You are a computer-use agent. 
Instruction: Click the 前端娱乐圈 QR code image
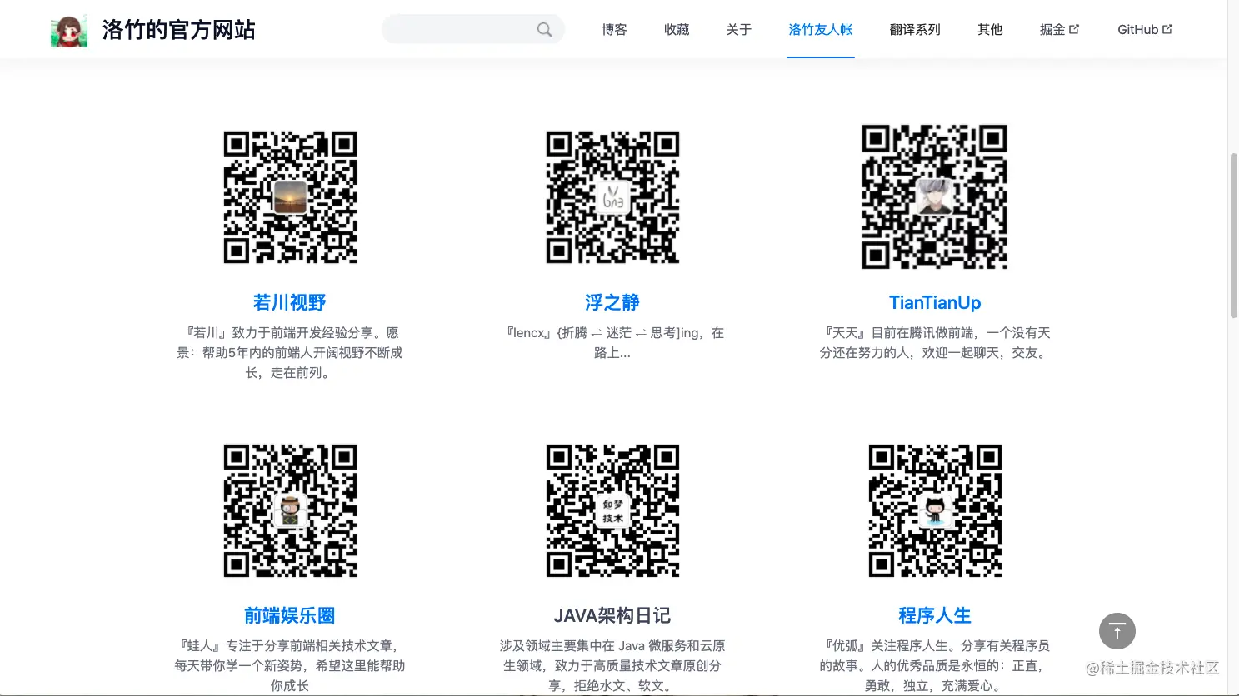[x=290, y=510]
